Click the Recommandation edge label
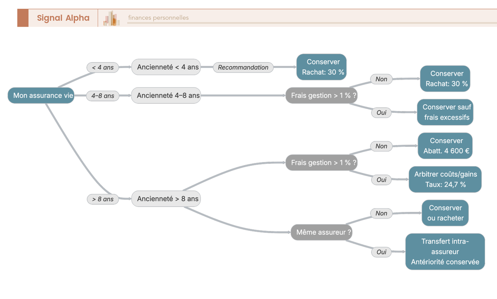Screen dimensions: 497x299 pos(243,67)
